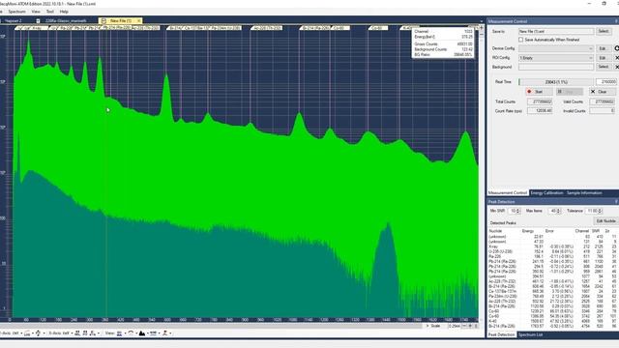Open the ROI Config dropdown

[556, 58]
